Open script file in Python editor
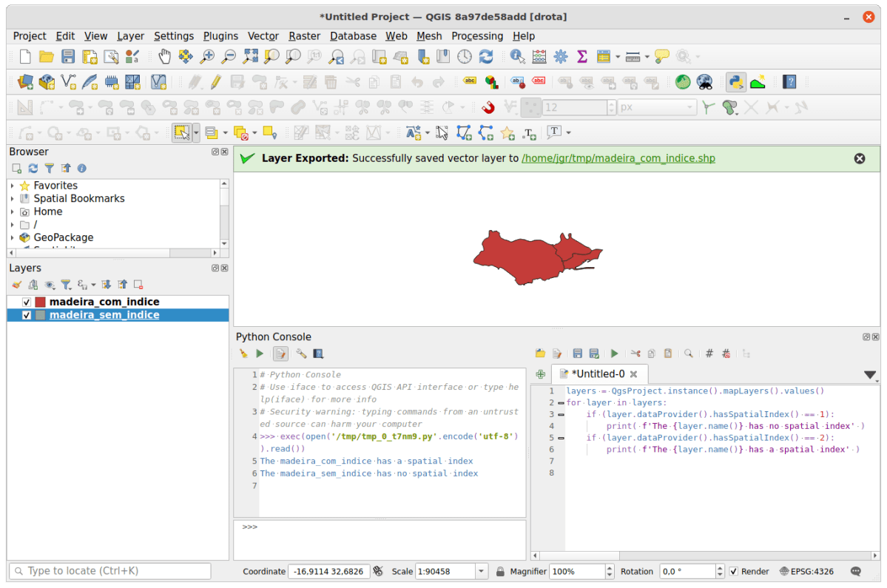 click(x=540, y=354)
